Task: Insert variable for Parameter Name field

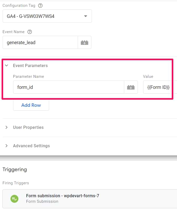Action: tap(131, 87)
